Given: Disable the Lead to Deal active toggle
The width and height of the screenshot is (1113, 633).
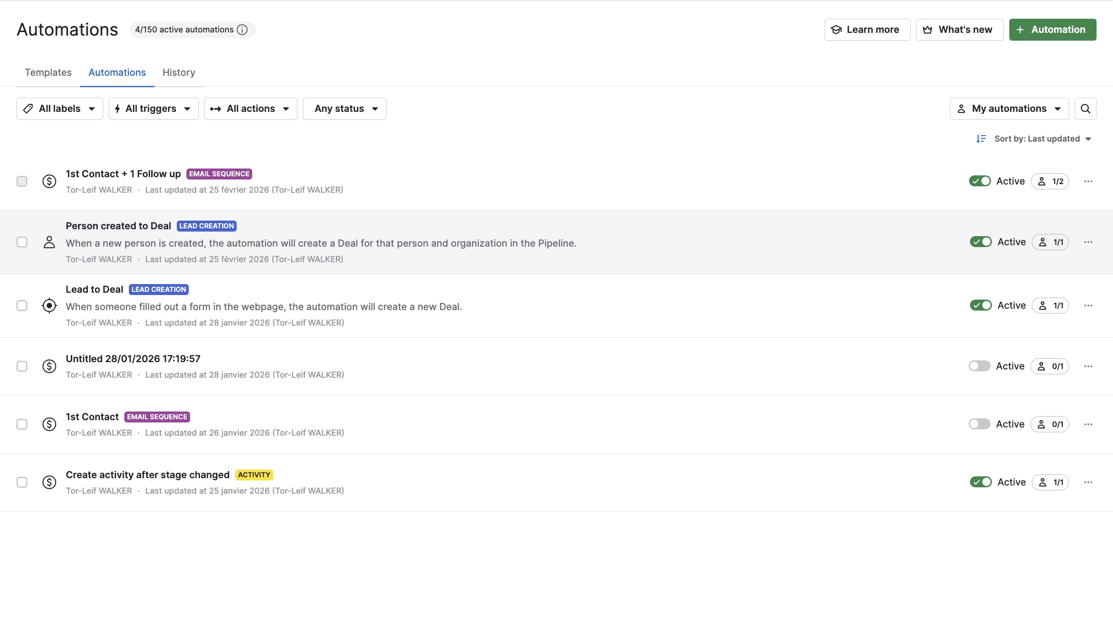Looking at the screenshot, I should (x=980, y=306).
